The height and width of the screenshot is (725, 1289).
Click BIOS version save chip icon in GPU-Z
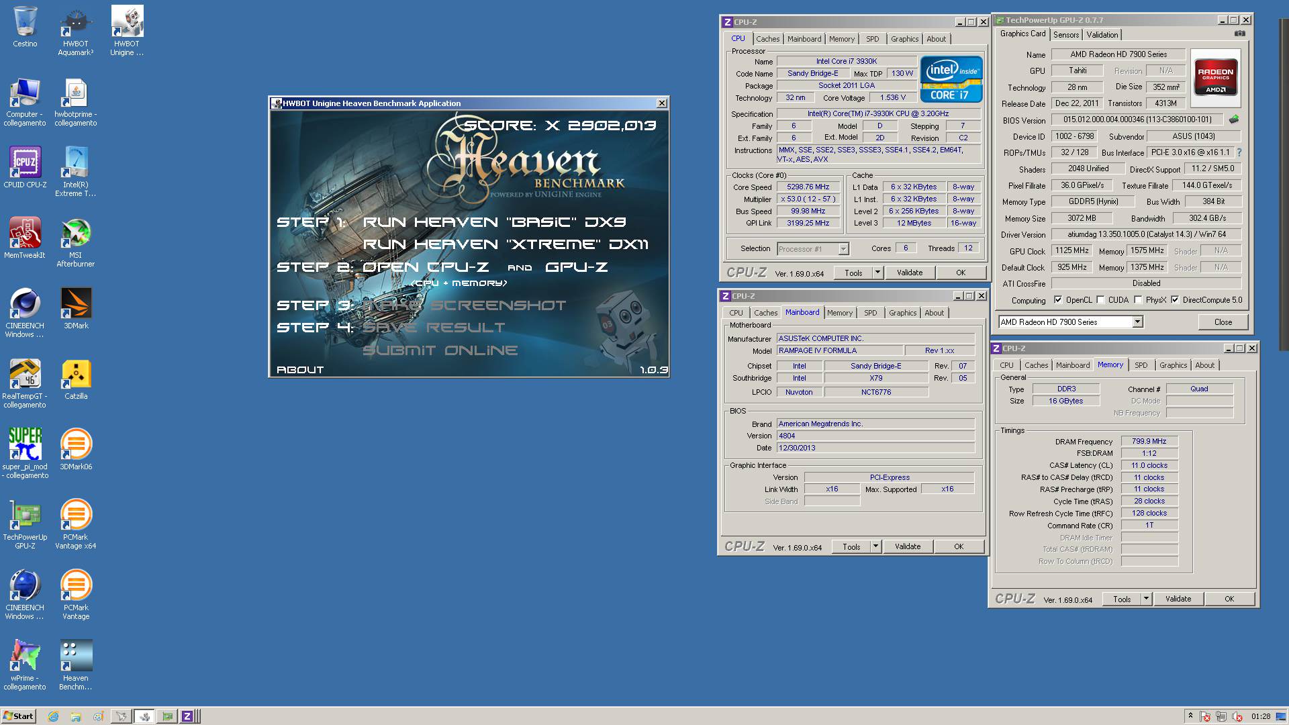[x=1234, y=119]
